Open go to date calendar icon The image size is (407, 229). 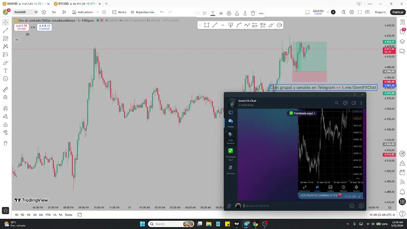click(x=79, y=215)
